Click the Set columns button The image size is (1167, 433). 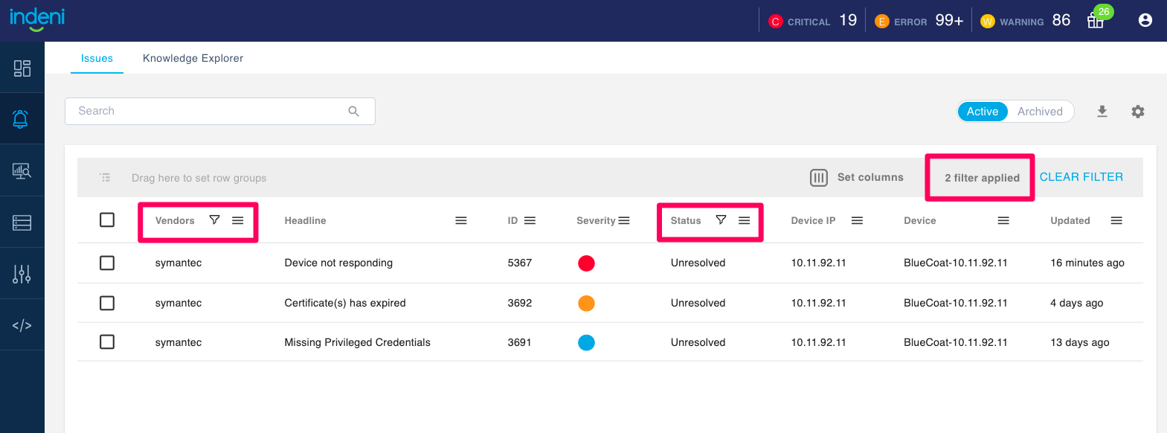point(857,178)
